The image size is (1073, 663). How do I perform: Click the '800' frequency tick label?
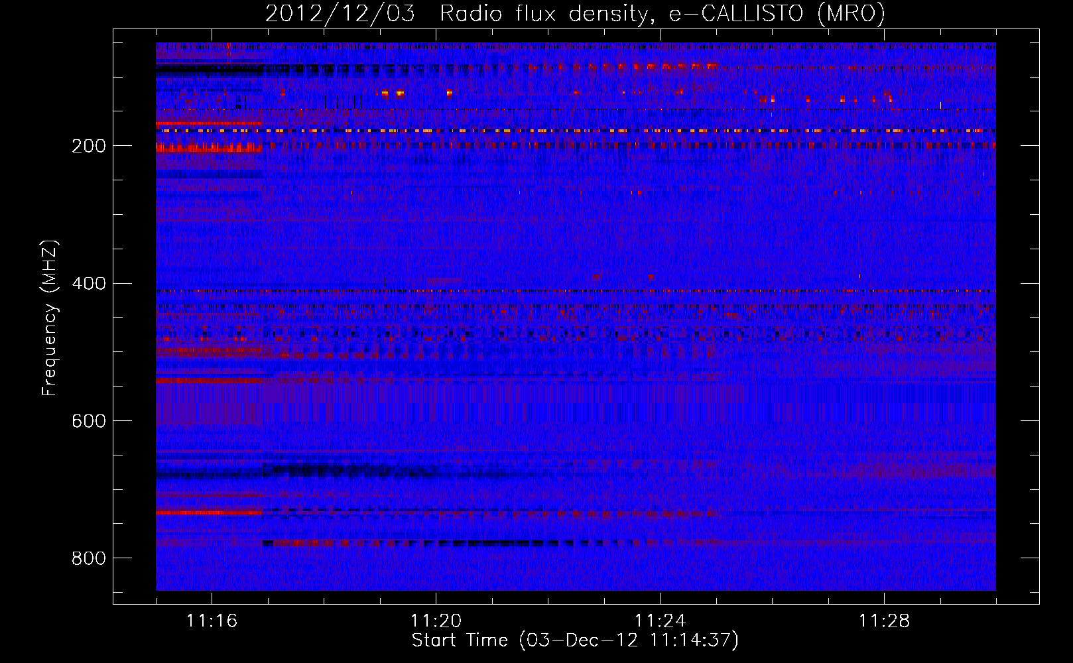89,559
